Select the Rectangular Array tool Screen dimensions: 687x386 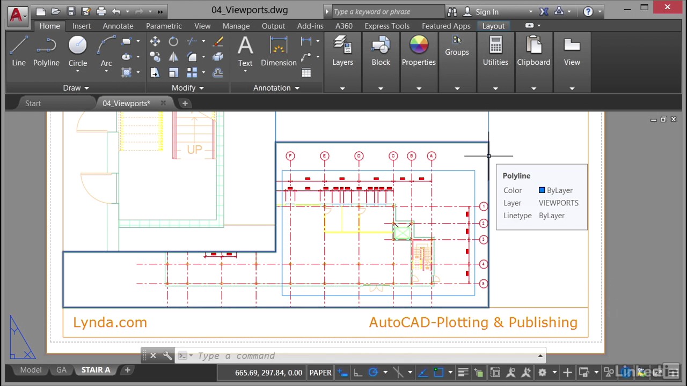click(192, 72)
